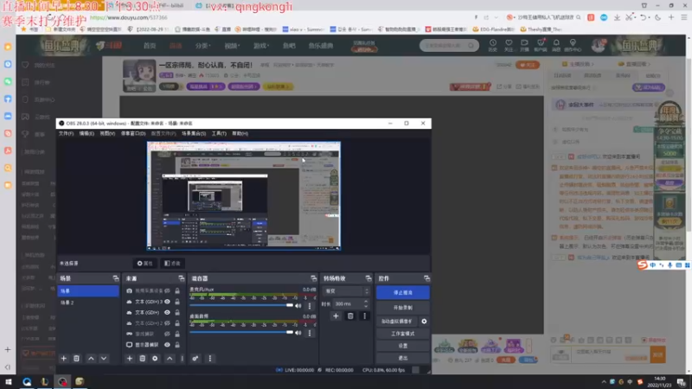Image resolution: width=692 pixels, height=389 pixels.
Task: Show the video capture device source
Action: point(167,290)
